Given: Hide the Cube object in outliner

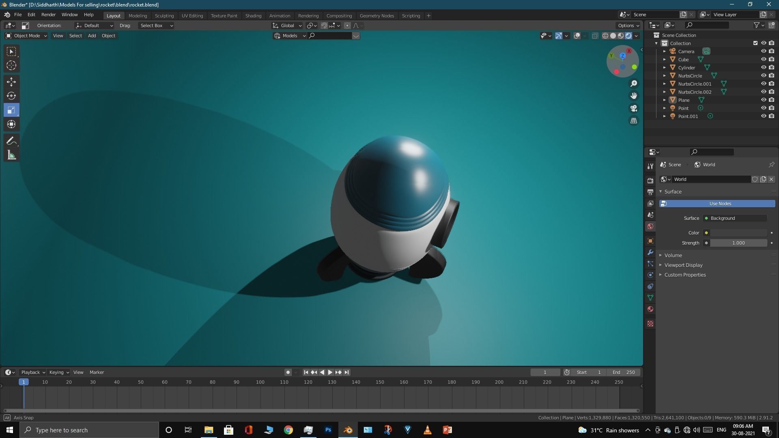Looking at the screenshot, I should click(763, 59).
